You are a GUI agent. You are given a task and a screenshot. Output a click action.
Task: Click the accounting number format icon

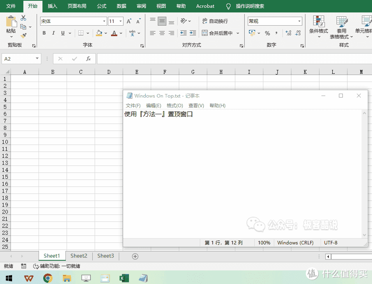pos(252,33)
